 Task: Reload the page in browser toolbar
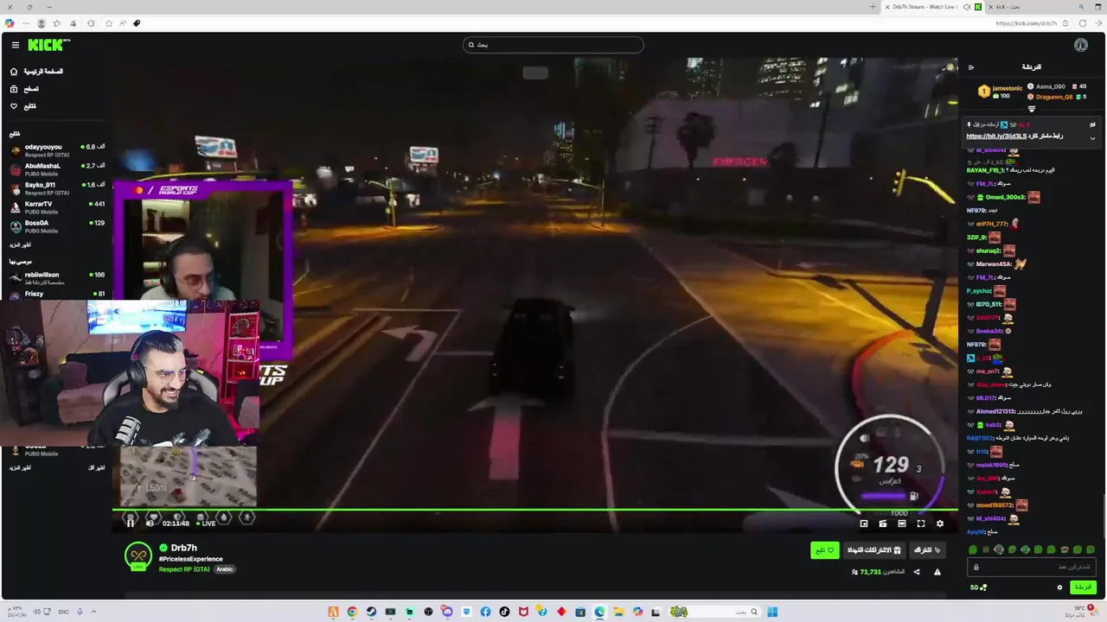click(1083, 23)
